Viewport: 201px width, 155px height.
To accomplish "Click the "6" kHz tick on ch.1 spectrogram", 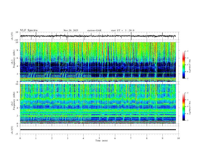I will tap(18, 58).
